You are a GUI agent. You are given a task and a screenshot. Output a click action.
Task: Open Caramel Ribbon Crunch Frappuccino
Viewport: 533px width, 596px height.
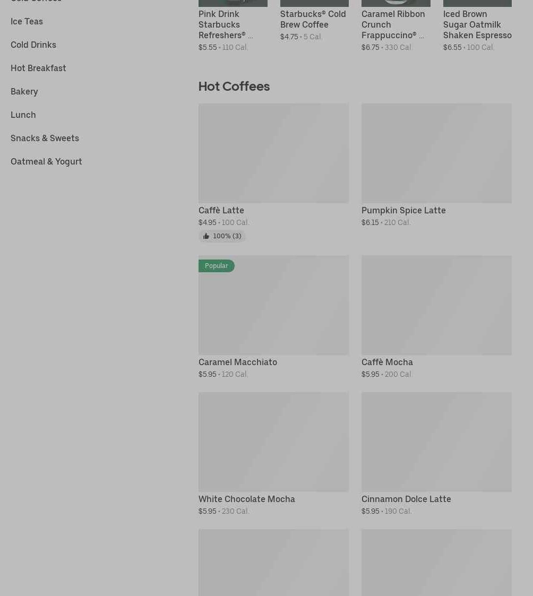point(393,24)
